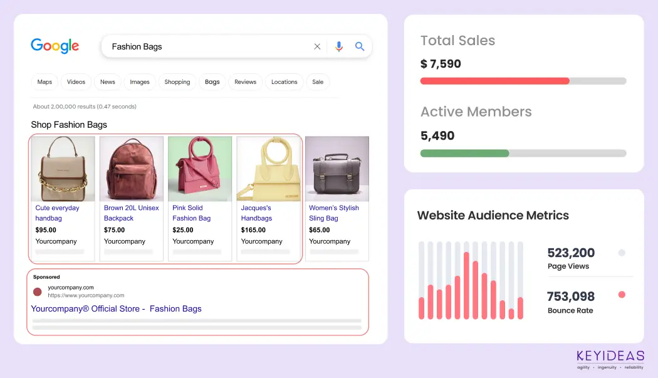
Task: Click the yourcompany.com red favicon
Action: coord(38,291)
